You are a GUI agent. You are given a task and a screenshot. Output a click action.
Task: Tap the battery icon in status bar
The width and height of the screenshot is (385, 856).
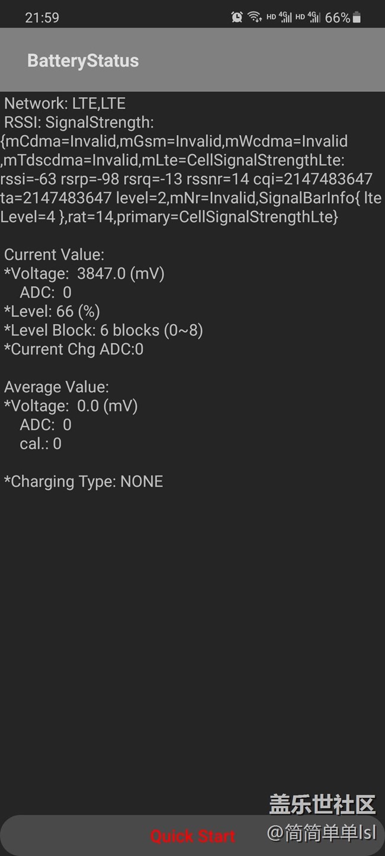point(357,18)
